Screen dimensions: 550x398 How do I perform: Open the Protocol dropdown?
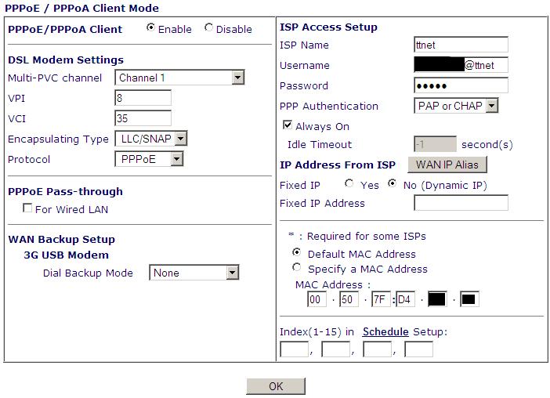coord(149,159)
